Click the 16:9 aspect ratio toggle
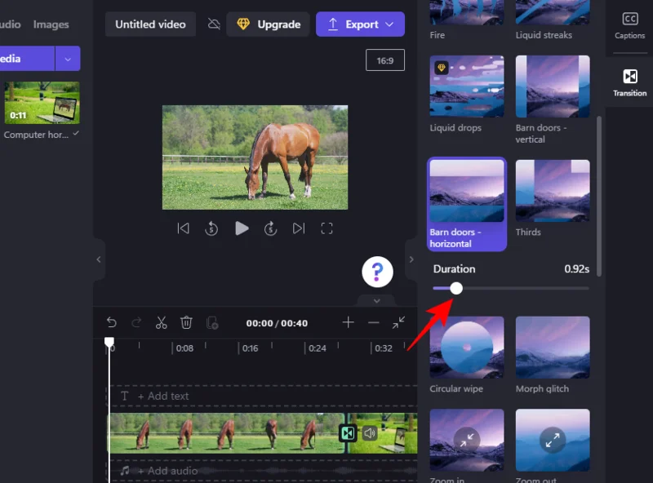Viewport: 653px width, 483px height. tap(385, 60)
